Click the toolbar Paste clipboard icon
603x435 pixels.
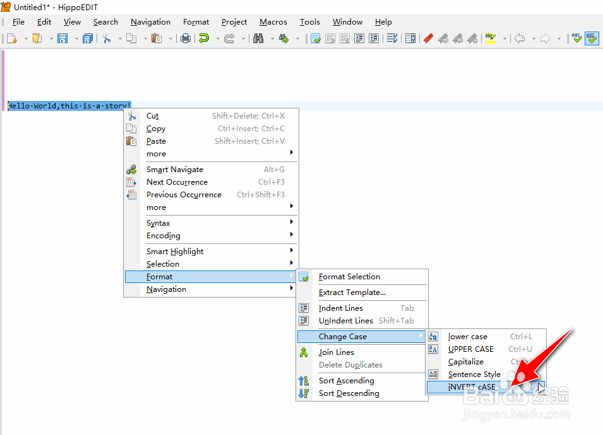[157, 38]
